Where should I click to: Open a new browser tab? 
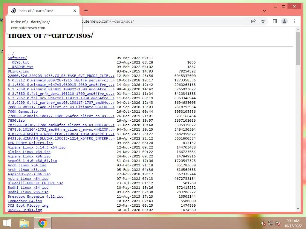coord(86,11)
